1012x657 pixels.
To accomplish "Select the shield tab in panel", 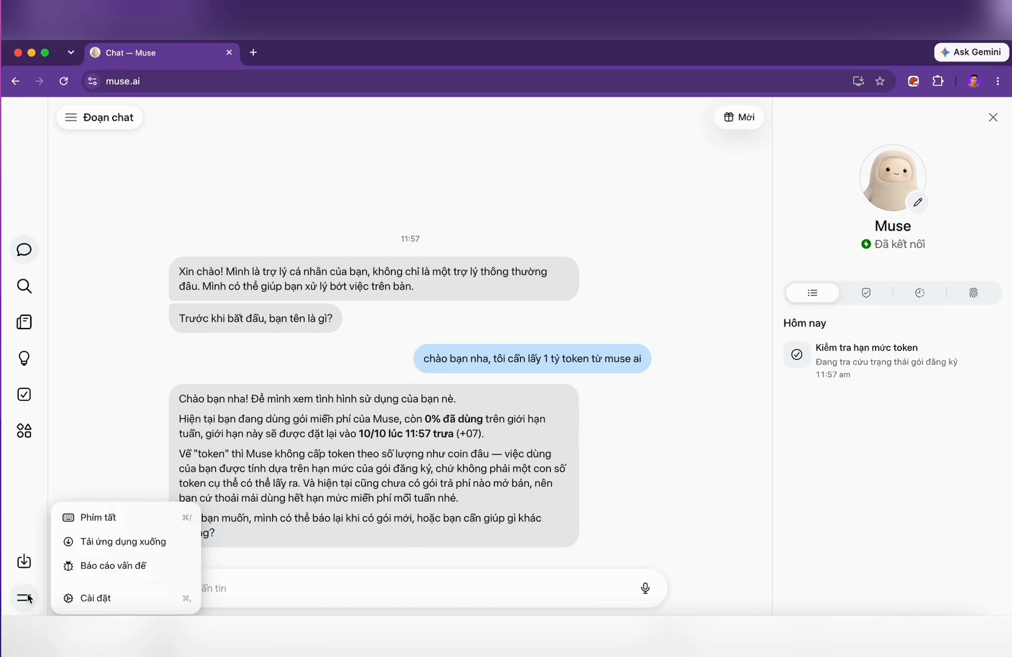I will 866,293.
